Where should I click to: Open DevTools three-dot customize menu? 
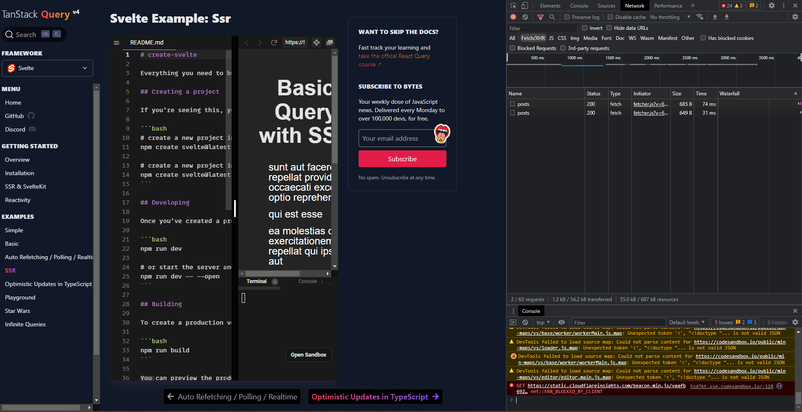pos(784,5)
